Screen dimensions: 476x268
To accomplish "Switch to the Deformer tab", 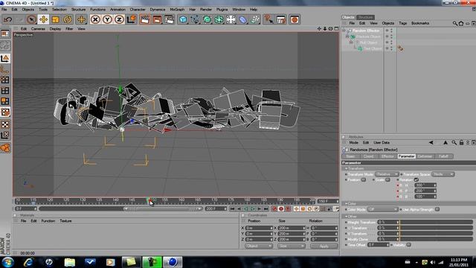I will (x=425, y=156).
